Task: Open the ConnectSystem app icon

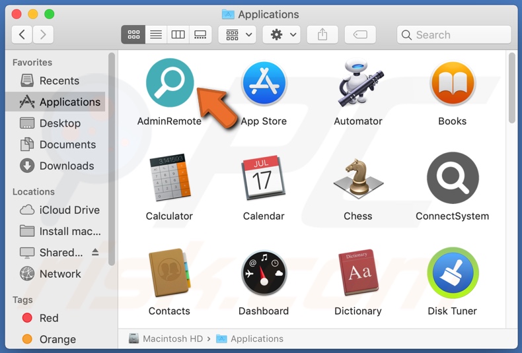Action: pos(452,178)
